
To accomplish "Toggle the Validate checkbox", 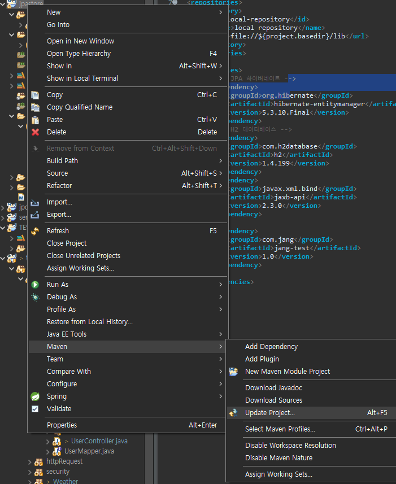I will pos(35,409).
